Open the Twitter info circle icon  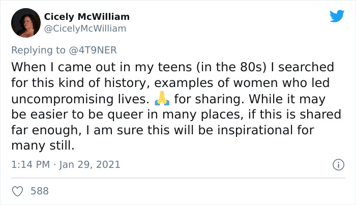(336, 165)
